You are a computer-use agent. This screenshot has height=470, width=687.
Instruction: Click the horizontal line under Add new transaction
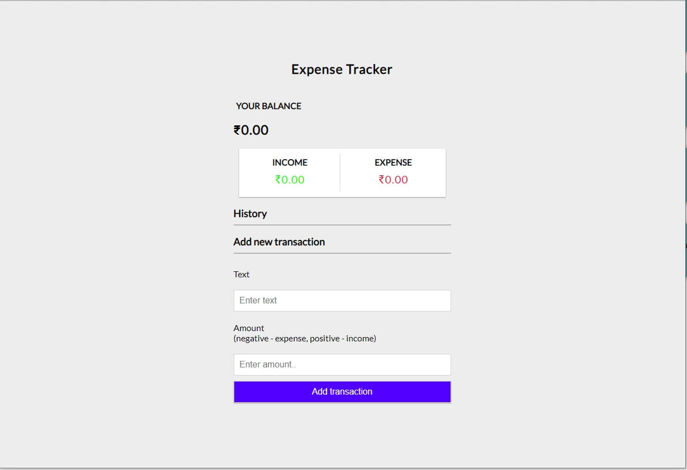342,253
